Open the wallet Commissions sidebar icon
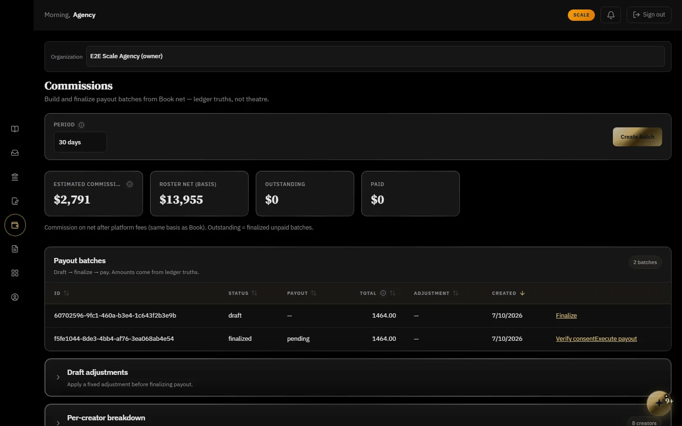 15,225
